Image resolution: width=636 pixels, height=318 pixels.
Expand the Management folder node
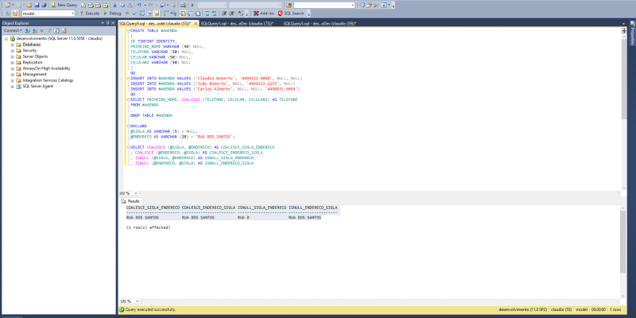tap(12, 74)
